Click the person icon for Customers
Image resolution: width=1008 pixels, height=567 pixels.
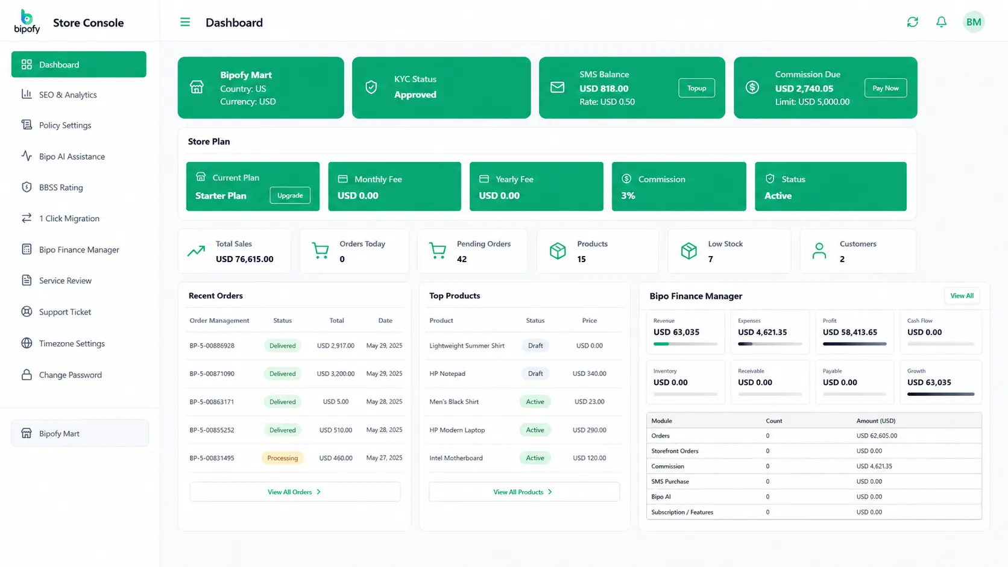coord(819,251)
